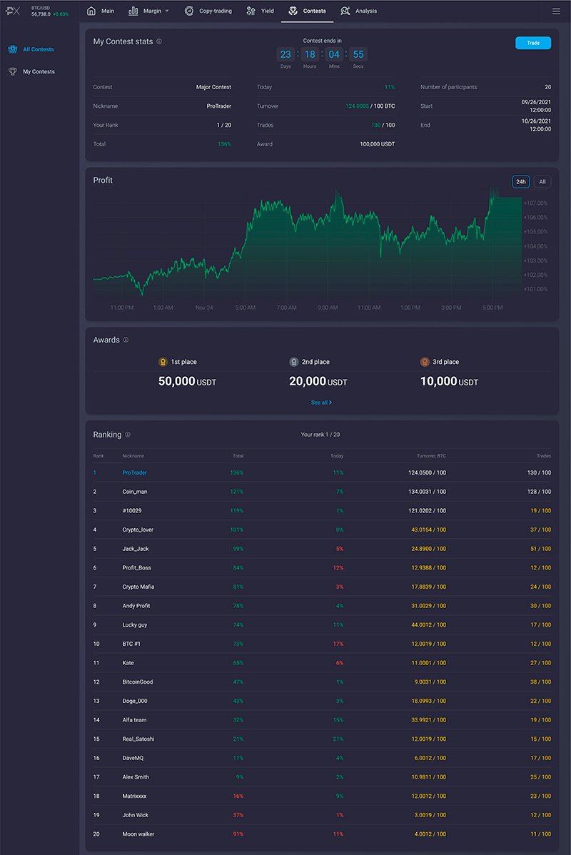The image size is (571, 855).
Task: Switch the Profit chart to 24h view
Action: pyautogui.click(x=520, y=181)
